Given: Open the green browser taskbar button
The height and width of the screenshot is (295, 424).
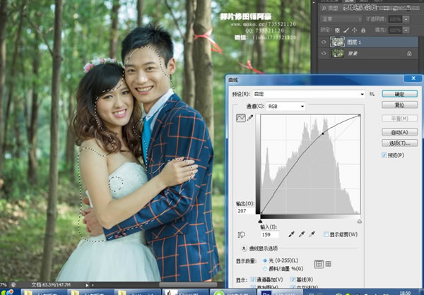Looking at the screenshot, I should coord(232,292).
